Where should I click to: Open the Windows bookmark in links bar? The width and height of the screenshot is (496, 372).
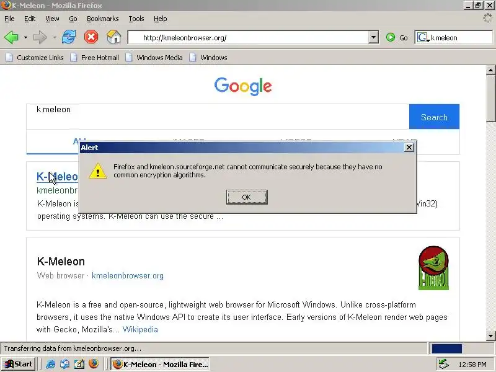[208, 58]
